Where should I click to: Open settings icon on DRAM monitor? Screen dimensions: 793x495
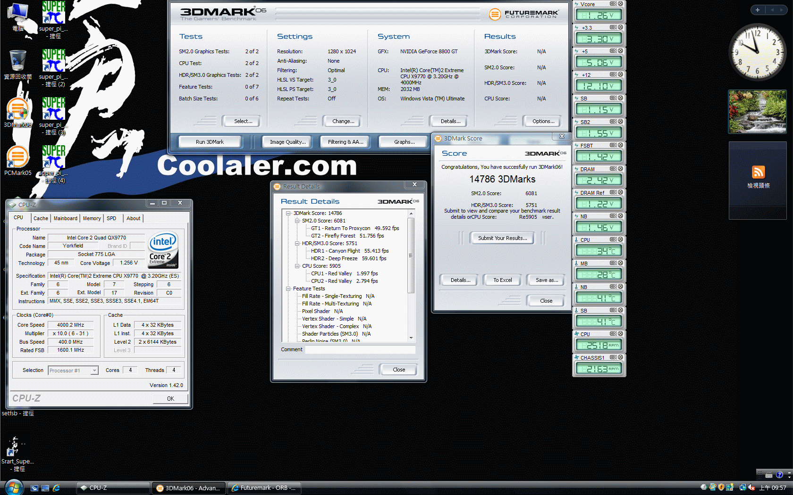point(613,169)
